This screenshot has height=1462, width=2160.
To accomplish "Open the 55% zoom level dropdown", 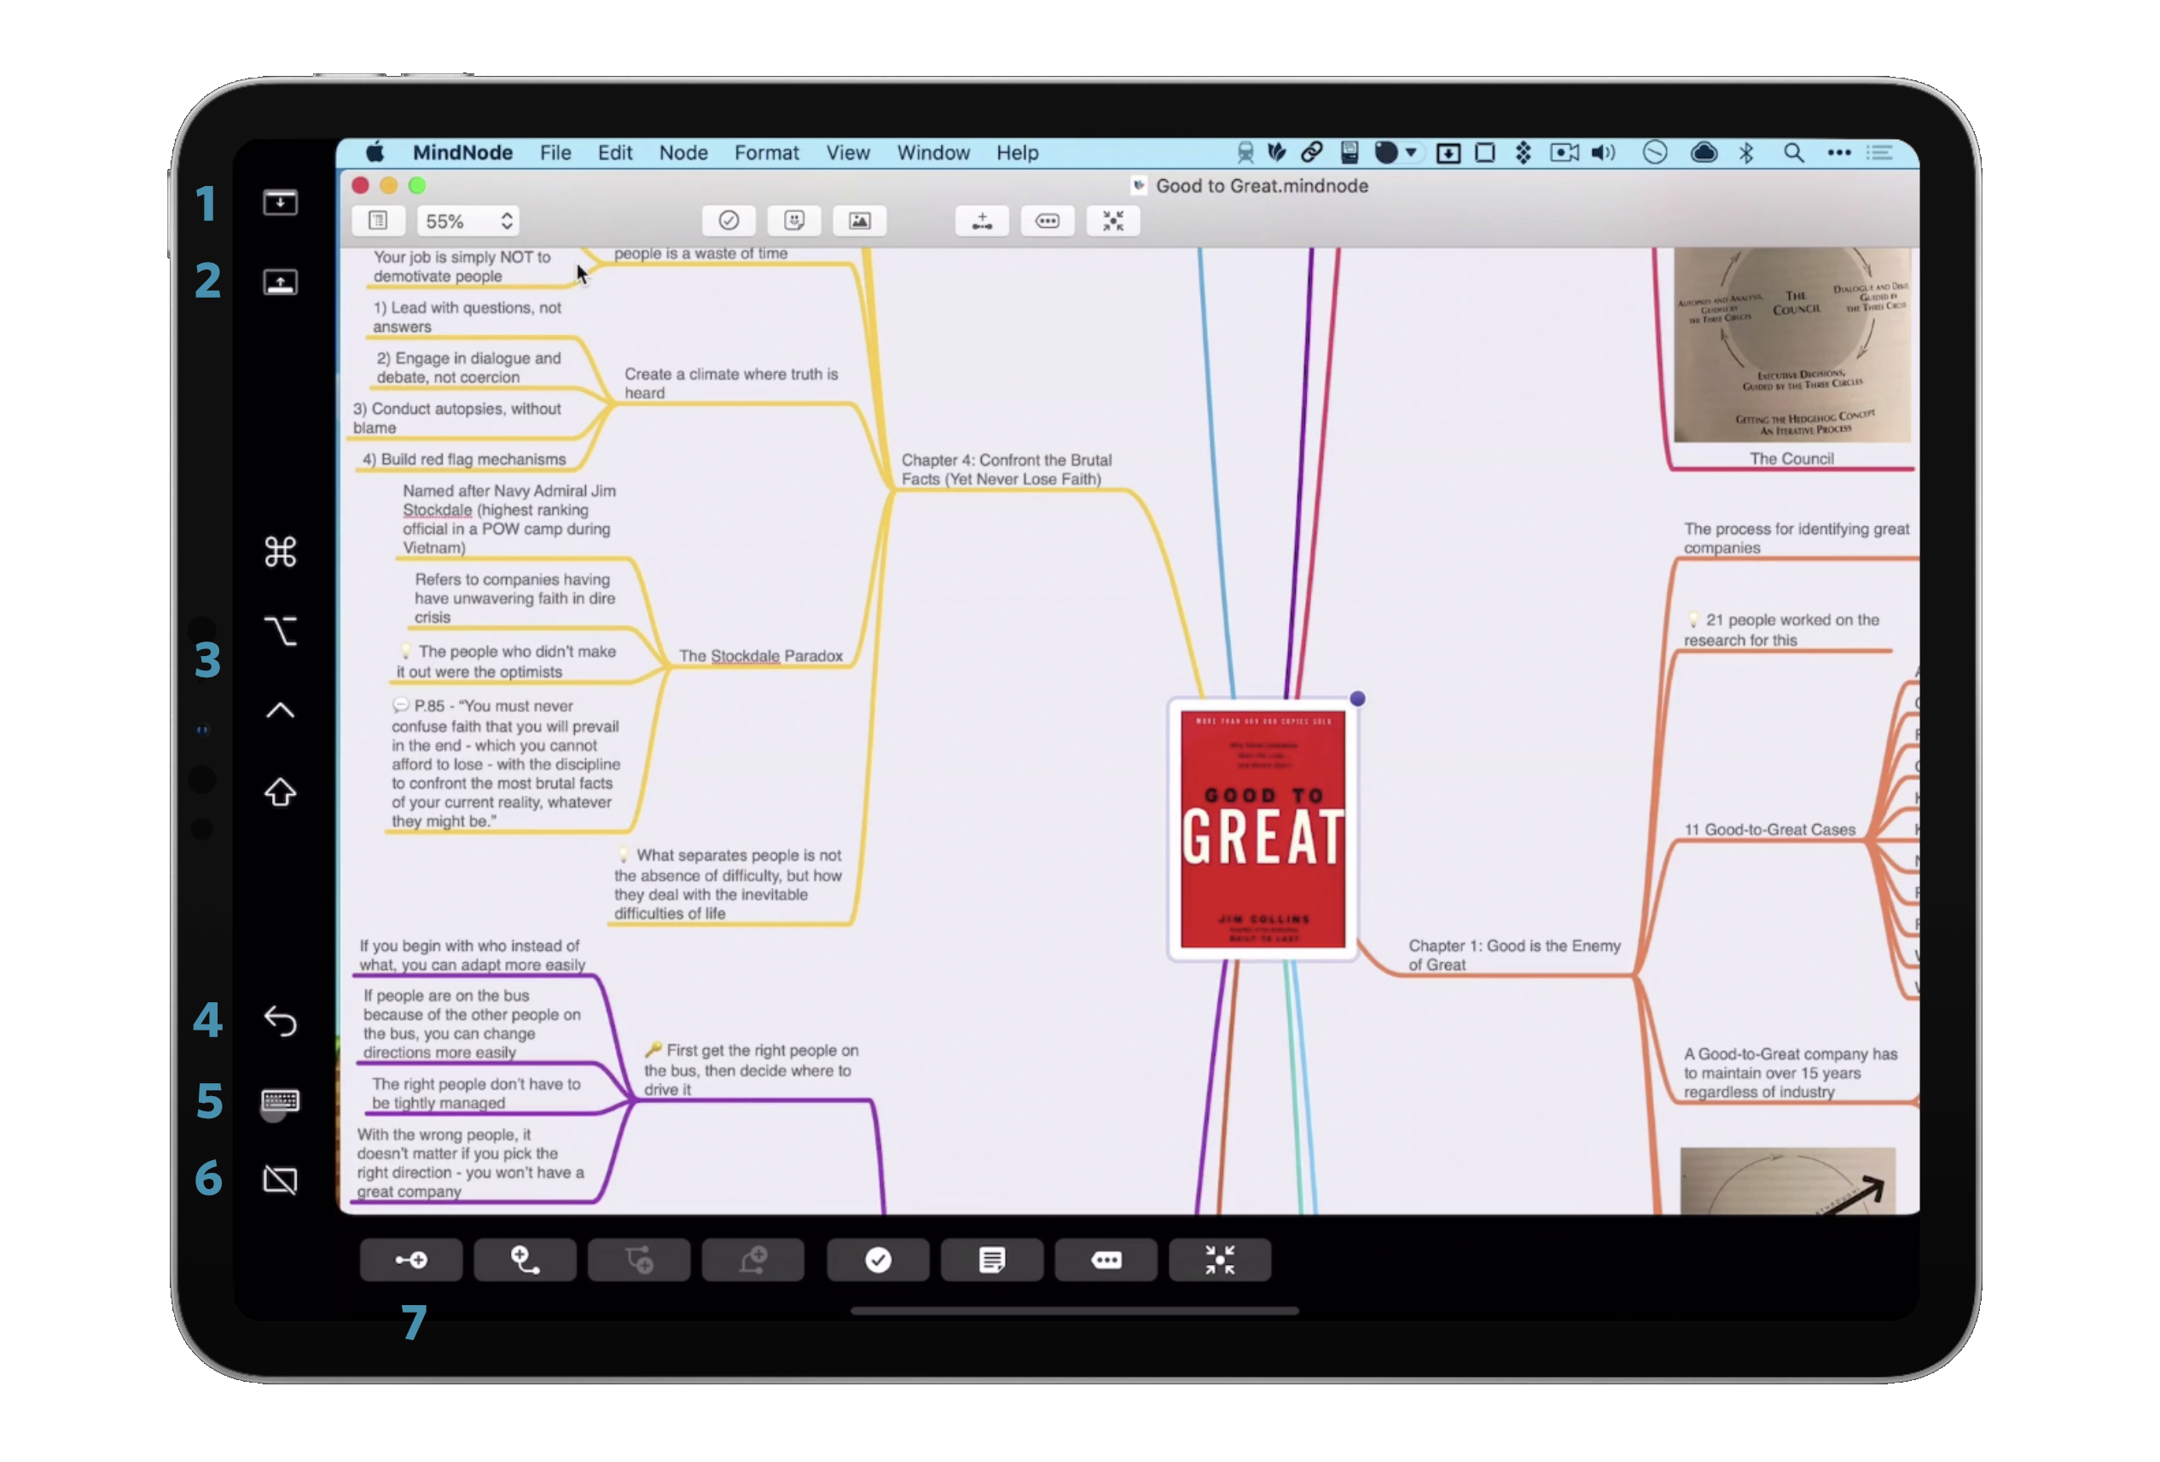I will (467, 220).
